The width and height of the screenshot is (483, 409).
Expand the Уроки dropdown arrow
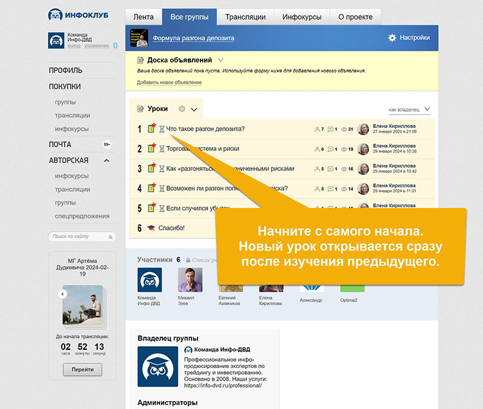coord(194,110)
